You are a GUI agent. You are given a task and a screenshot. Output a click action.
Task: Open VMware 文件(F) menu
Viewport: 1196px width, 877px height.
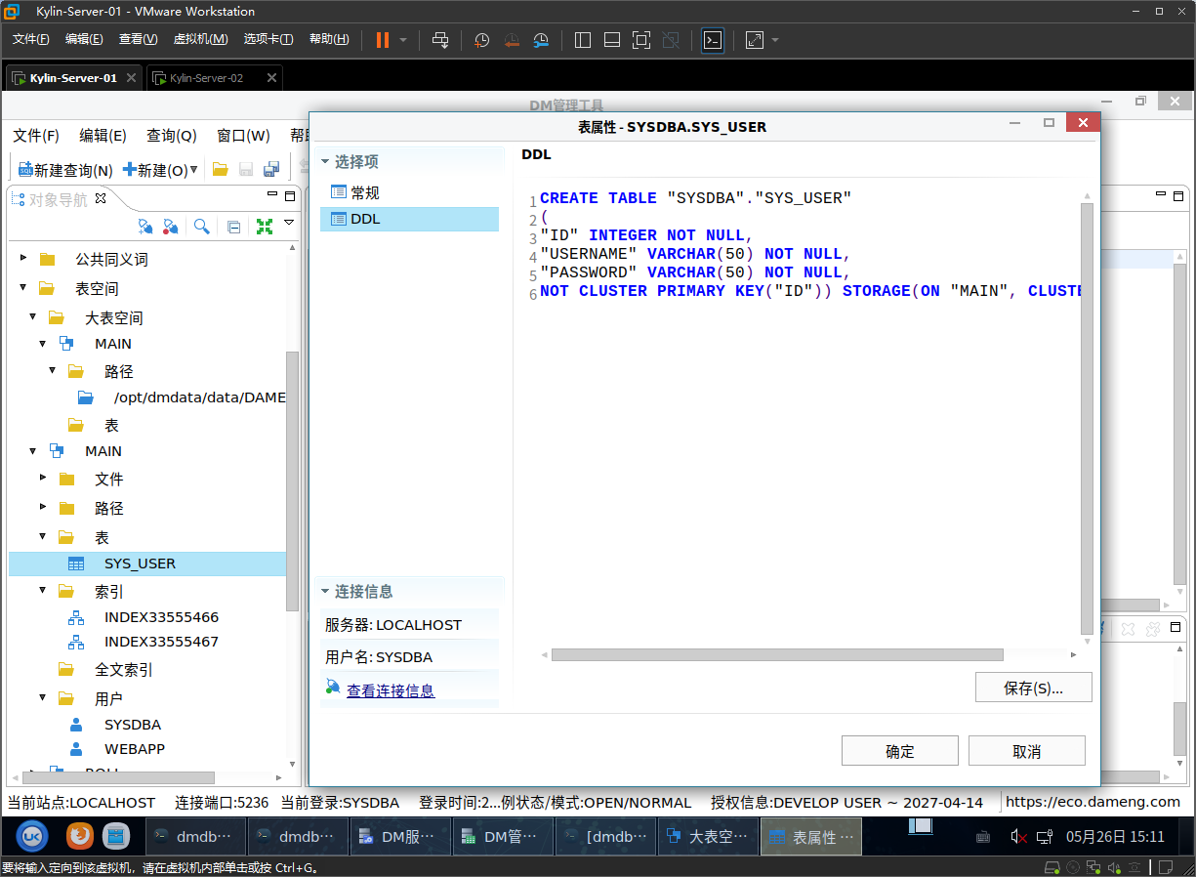30,39
